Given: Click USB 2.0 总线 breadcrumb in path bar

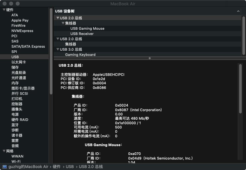Looking at the screenshot, I should click(91, 167).
